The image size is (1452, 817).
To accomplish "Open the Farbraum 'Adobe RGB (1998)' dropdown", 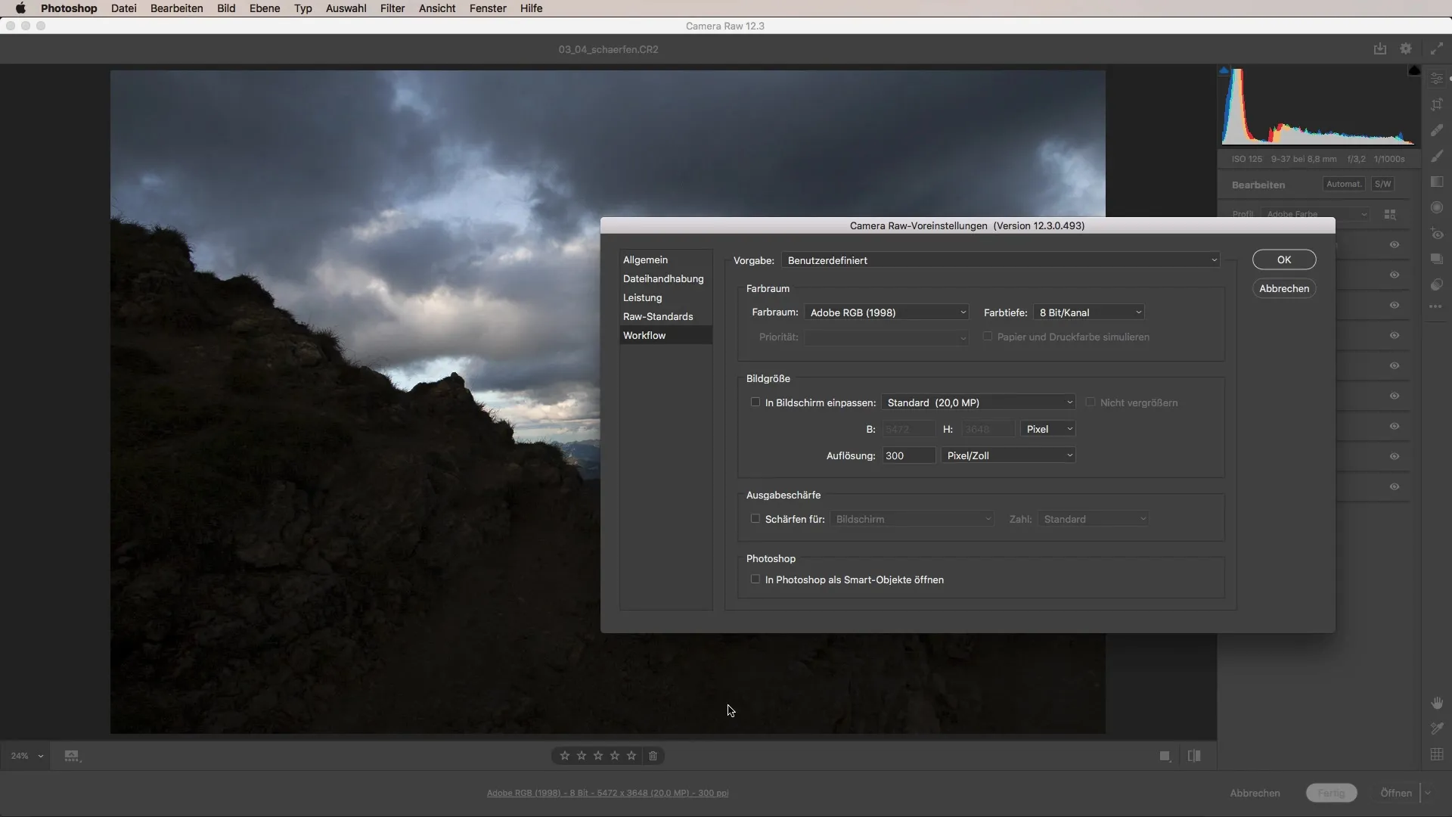I will pos(886,312).
